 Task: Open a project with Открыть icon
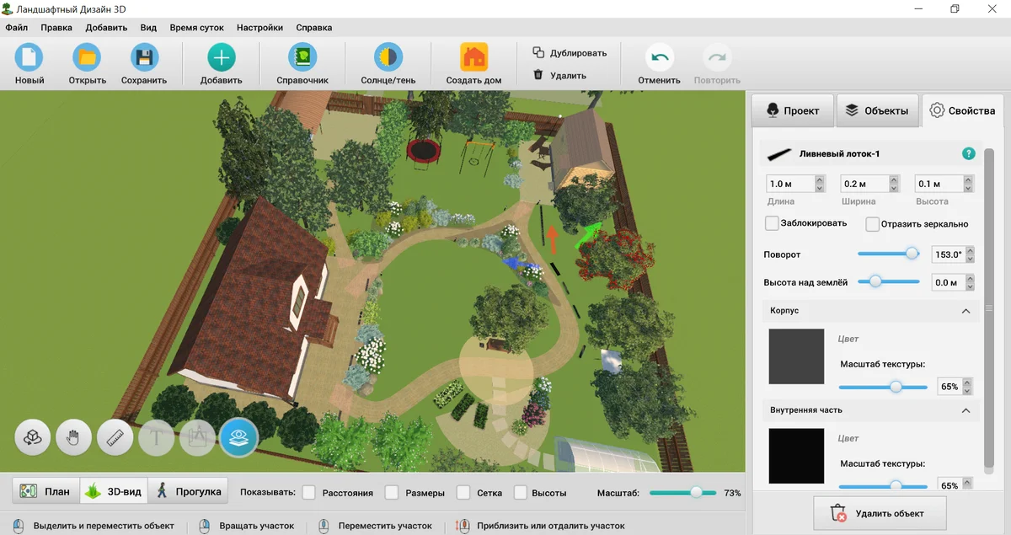coord(87,58)
